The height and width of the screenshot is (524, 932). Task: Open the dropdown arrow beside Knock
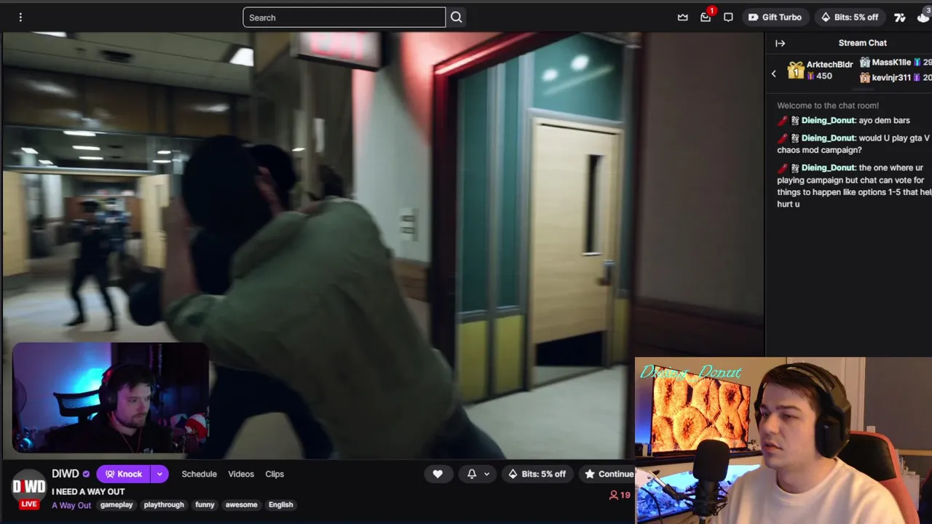[159, 474]
